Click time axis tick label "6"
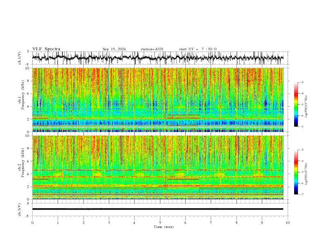Viewport: 324px width, 250px height. click(x=185, y=223)
